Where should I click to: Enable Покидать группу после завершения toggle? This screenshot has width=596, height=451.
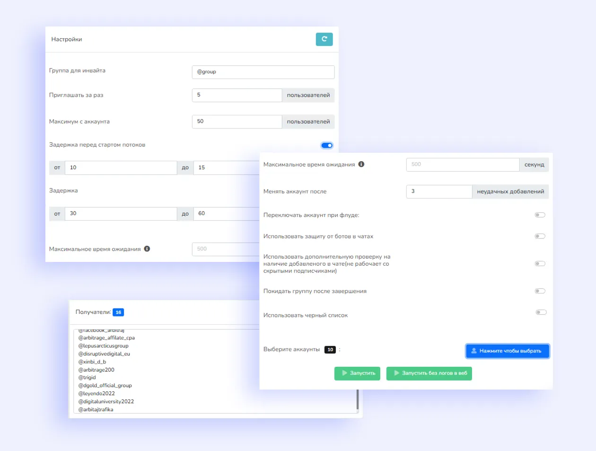pyautogui.click(x=540, y=291)
